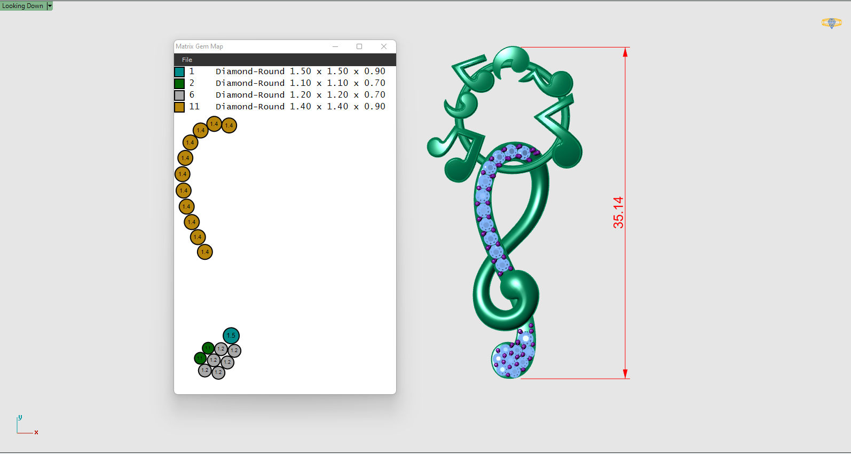Click the gold swatch for 1.40 diamonds
The image size is (851, 454).
(179, 107)
